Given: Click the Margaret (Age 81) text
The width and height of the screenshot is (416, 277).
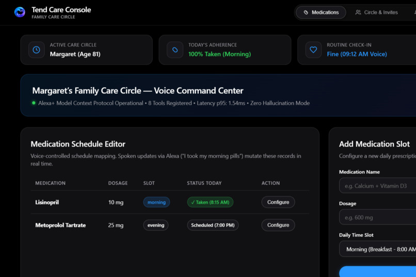Looking at the screenshot, I should tap(75, 54).
